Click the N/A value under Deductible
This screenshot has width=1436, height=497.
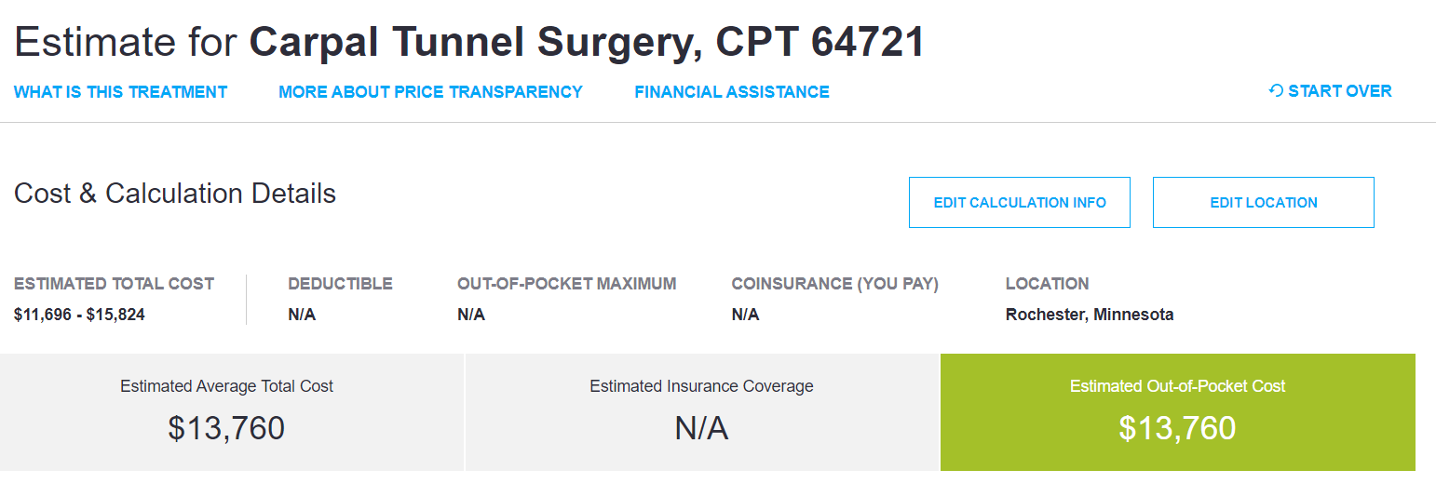302,315
